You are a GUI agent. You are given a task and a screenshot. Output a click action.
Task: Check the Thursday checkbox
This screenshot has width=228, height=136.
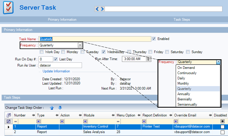pyautogui.click(x=129, y=52)
